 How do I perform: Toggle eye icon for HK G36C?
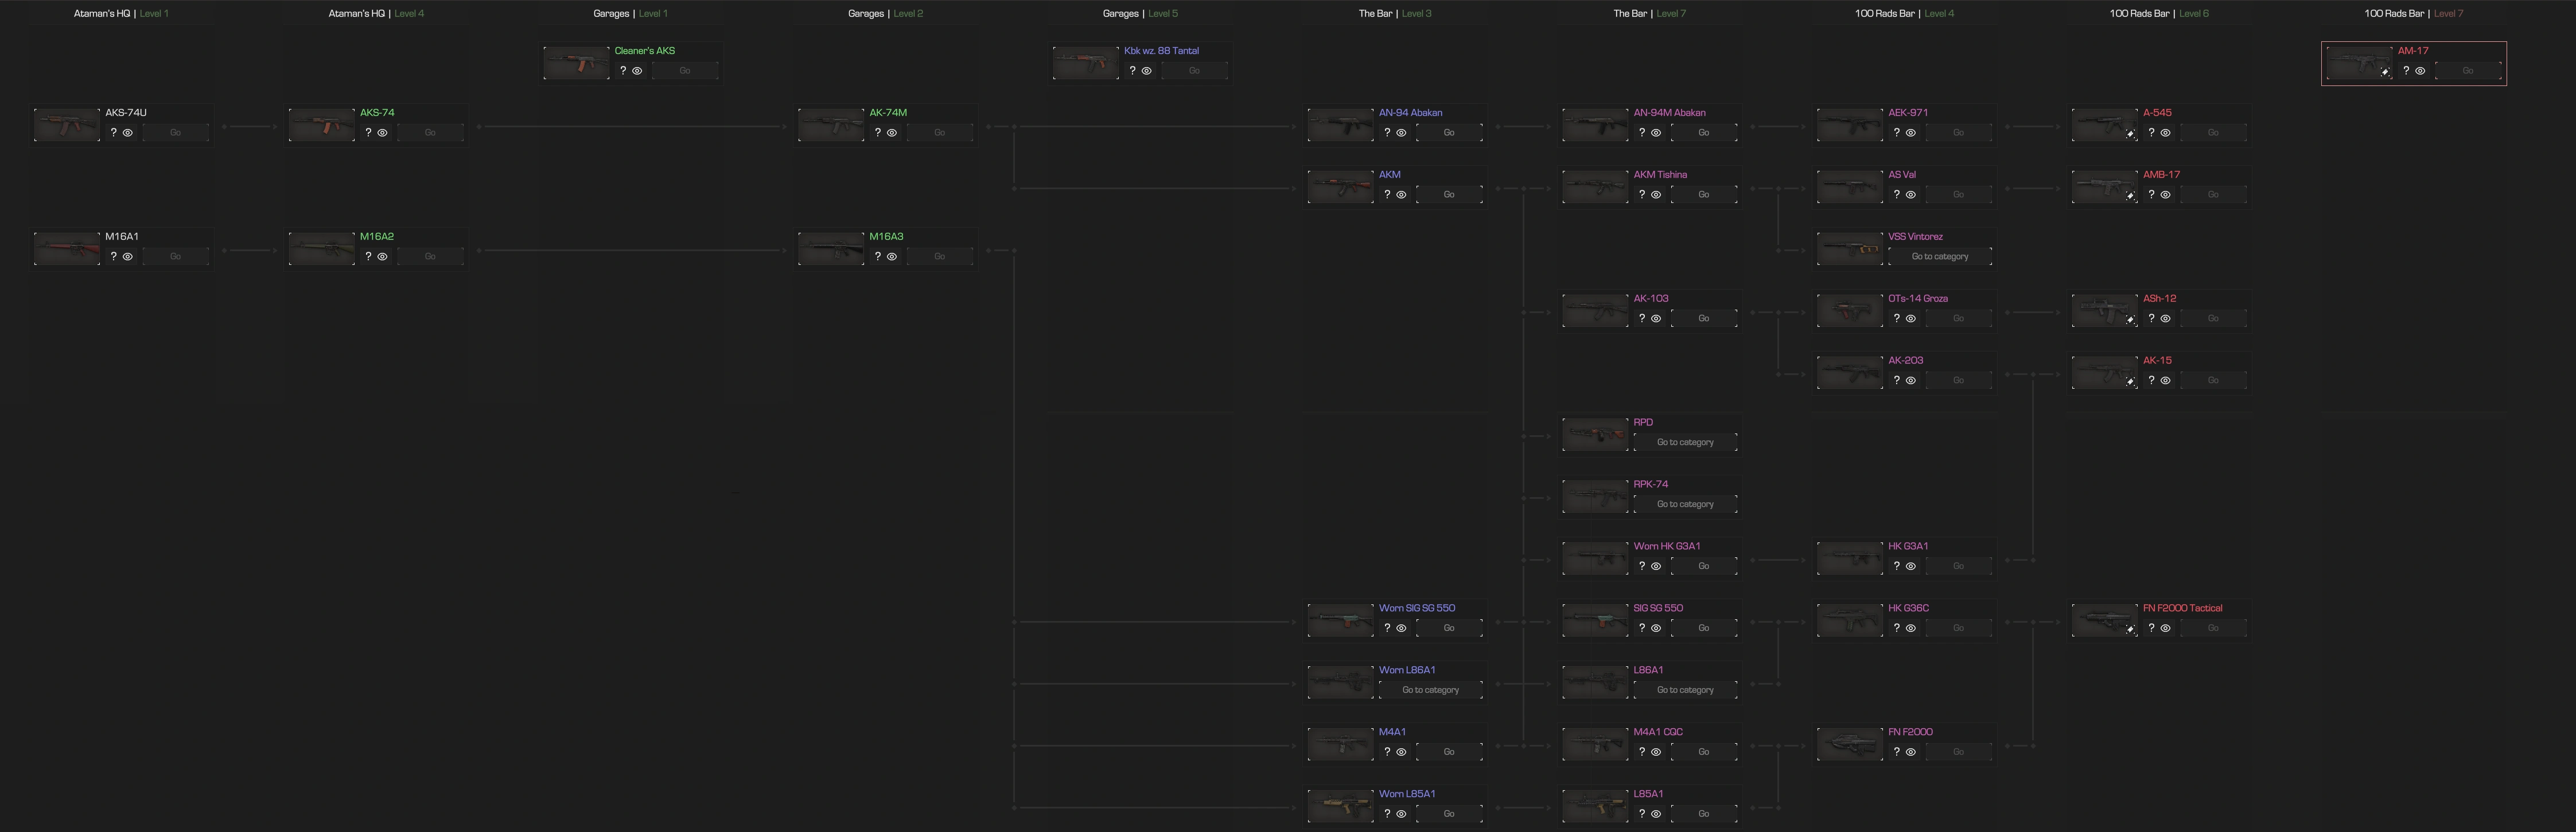1911,628
